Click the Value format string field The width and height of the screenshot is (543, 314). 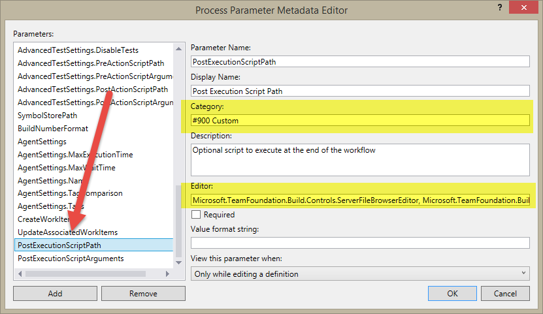click(x=359, y=243)
